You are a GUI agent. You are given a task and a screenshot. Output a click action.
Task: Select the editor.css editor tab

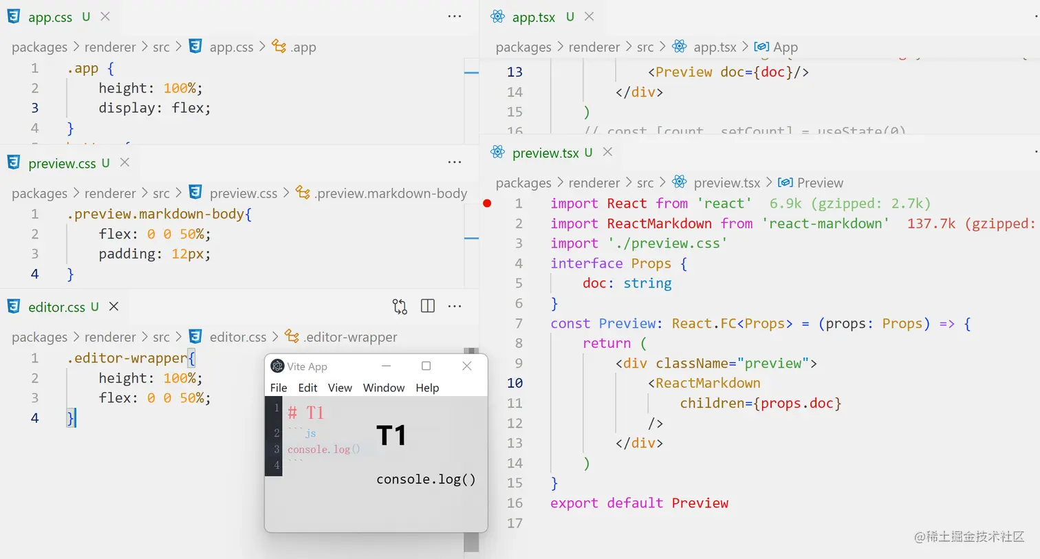(56, 307)
